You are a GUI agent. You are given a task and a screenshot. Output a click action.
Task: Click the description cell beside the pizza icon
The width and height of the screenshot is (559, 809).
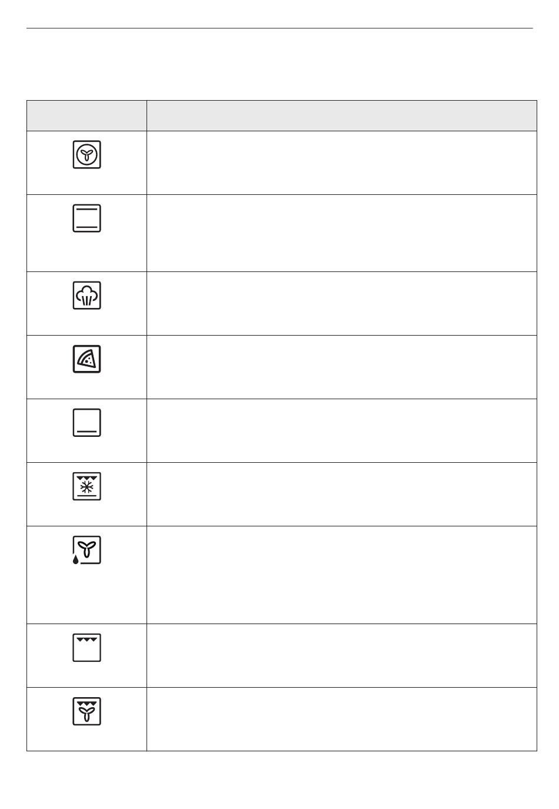[x=342, y=367]
